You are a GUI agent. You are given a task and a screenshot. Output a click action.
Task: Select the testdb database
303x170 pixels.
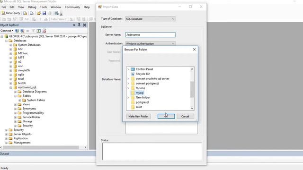(x=22, y=83)
